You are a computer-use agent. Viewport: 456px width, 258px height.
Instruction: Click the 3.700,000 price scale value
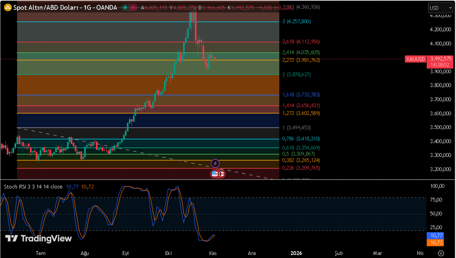point(440,99)
